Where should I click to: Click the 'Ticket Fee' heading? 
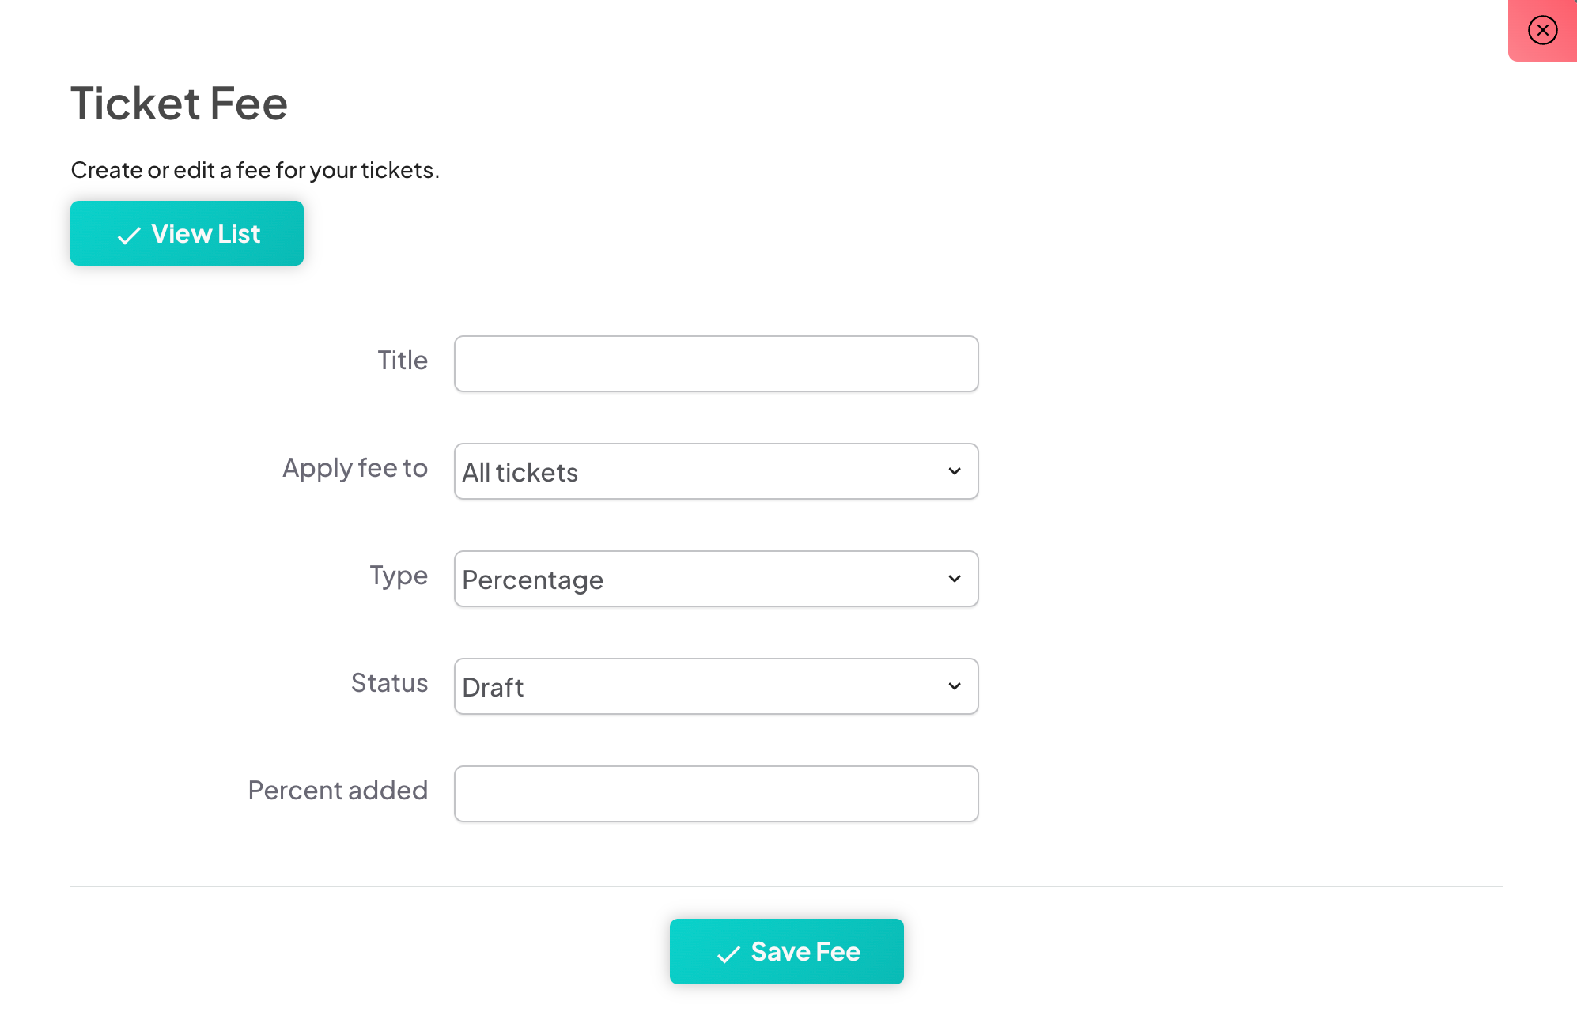point(179,104)
